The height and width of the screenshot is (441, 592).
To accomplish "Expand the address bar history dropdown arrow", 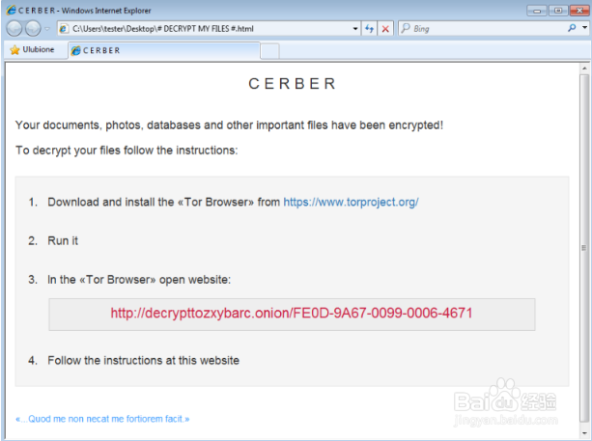I will coord(355,29).
